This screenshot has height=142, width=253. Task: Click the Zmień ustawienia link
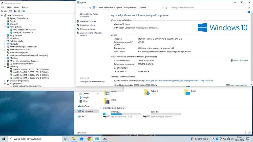click(240, 61)
